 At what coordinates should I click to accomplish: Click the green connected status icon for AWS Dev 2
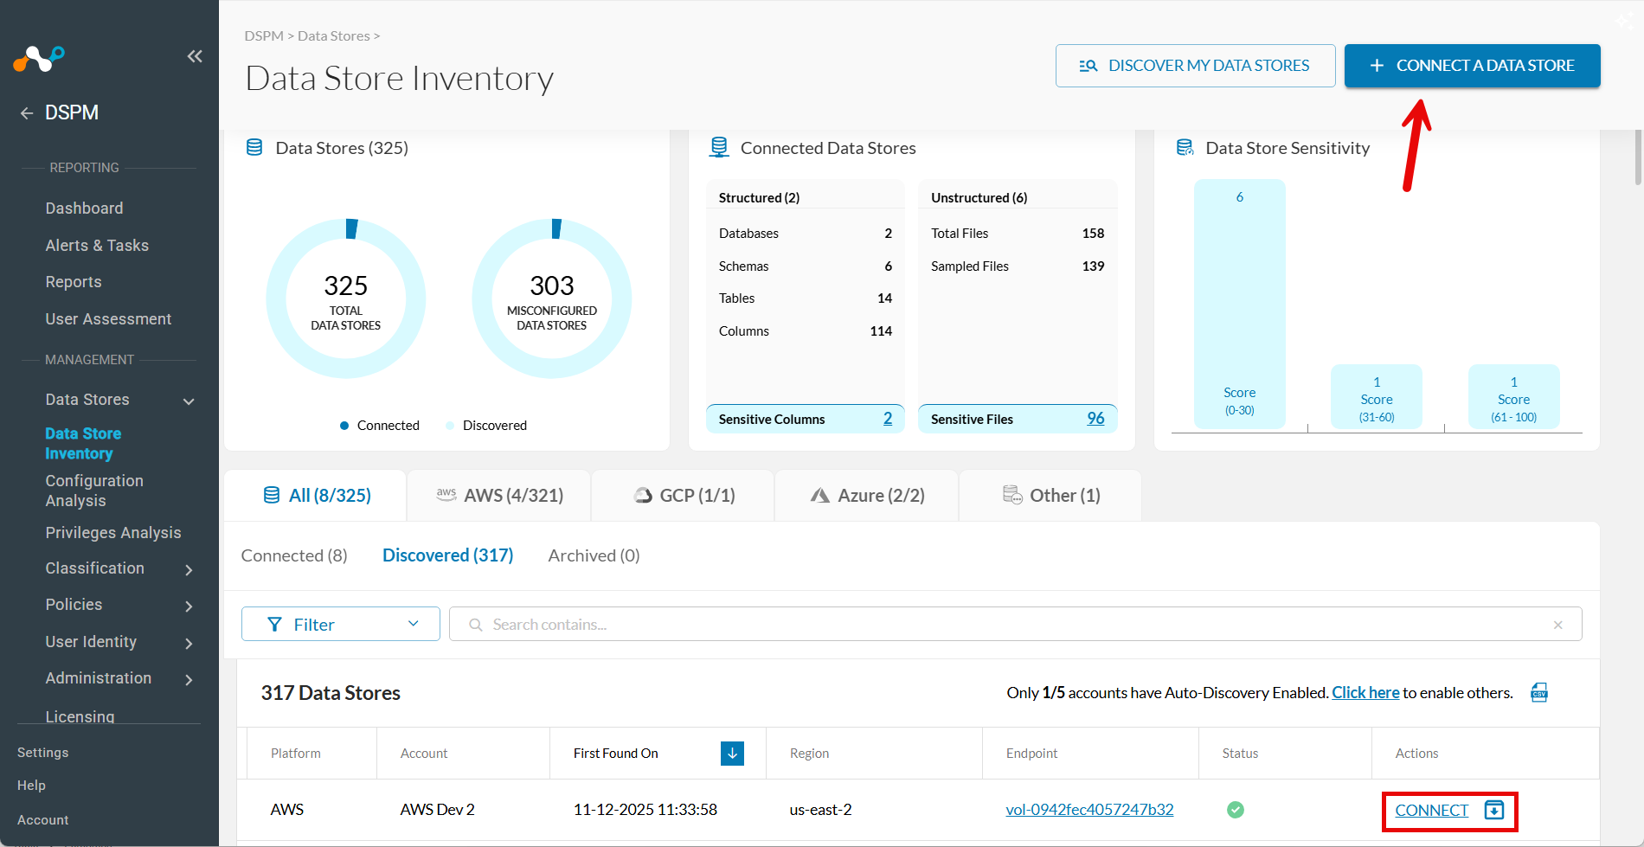(x=1236, y=810)
